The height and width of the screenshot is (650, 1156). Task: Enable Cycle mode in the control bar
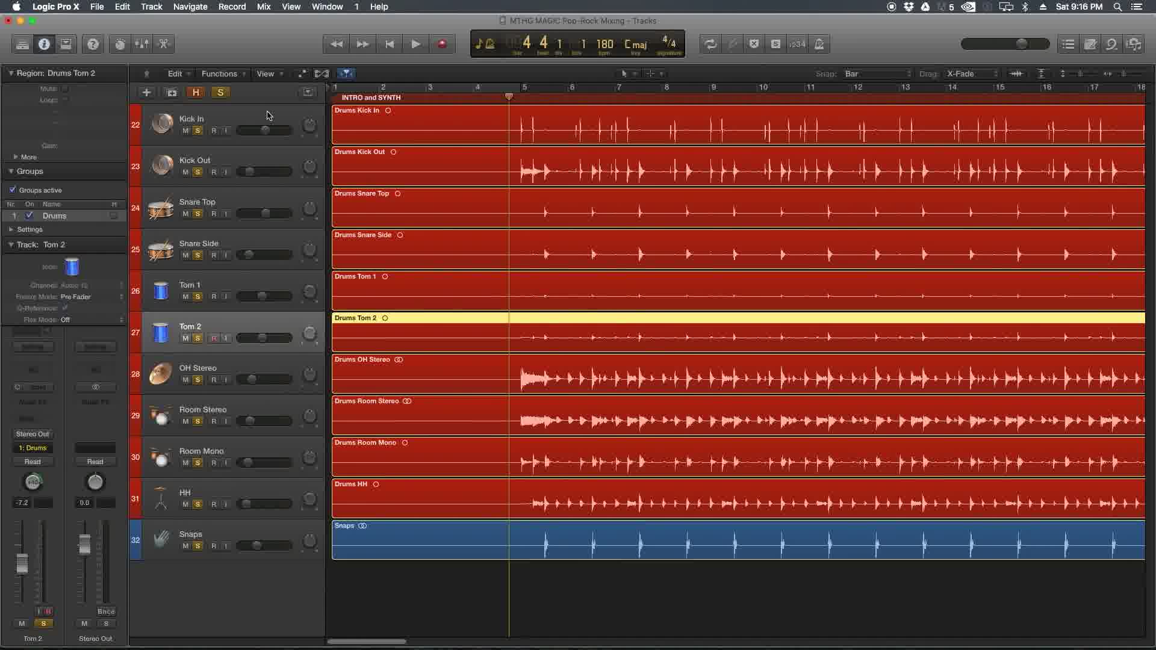pos(710,44)
